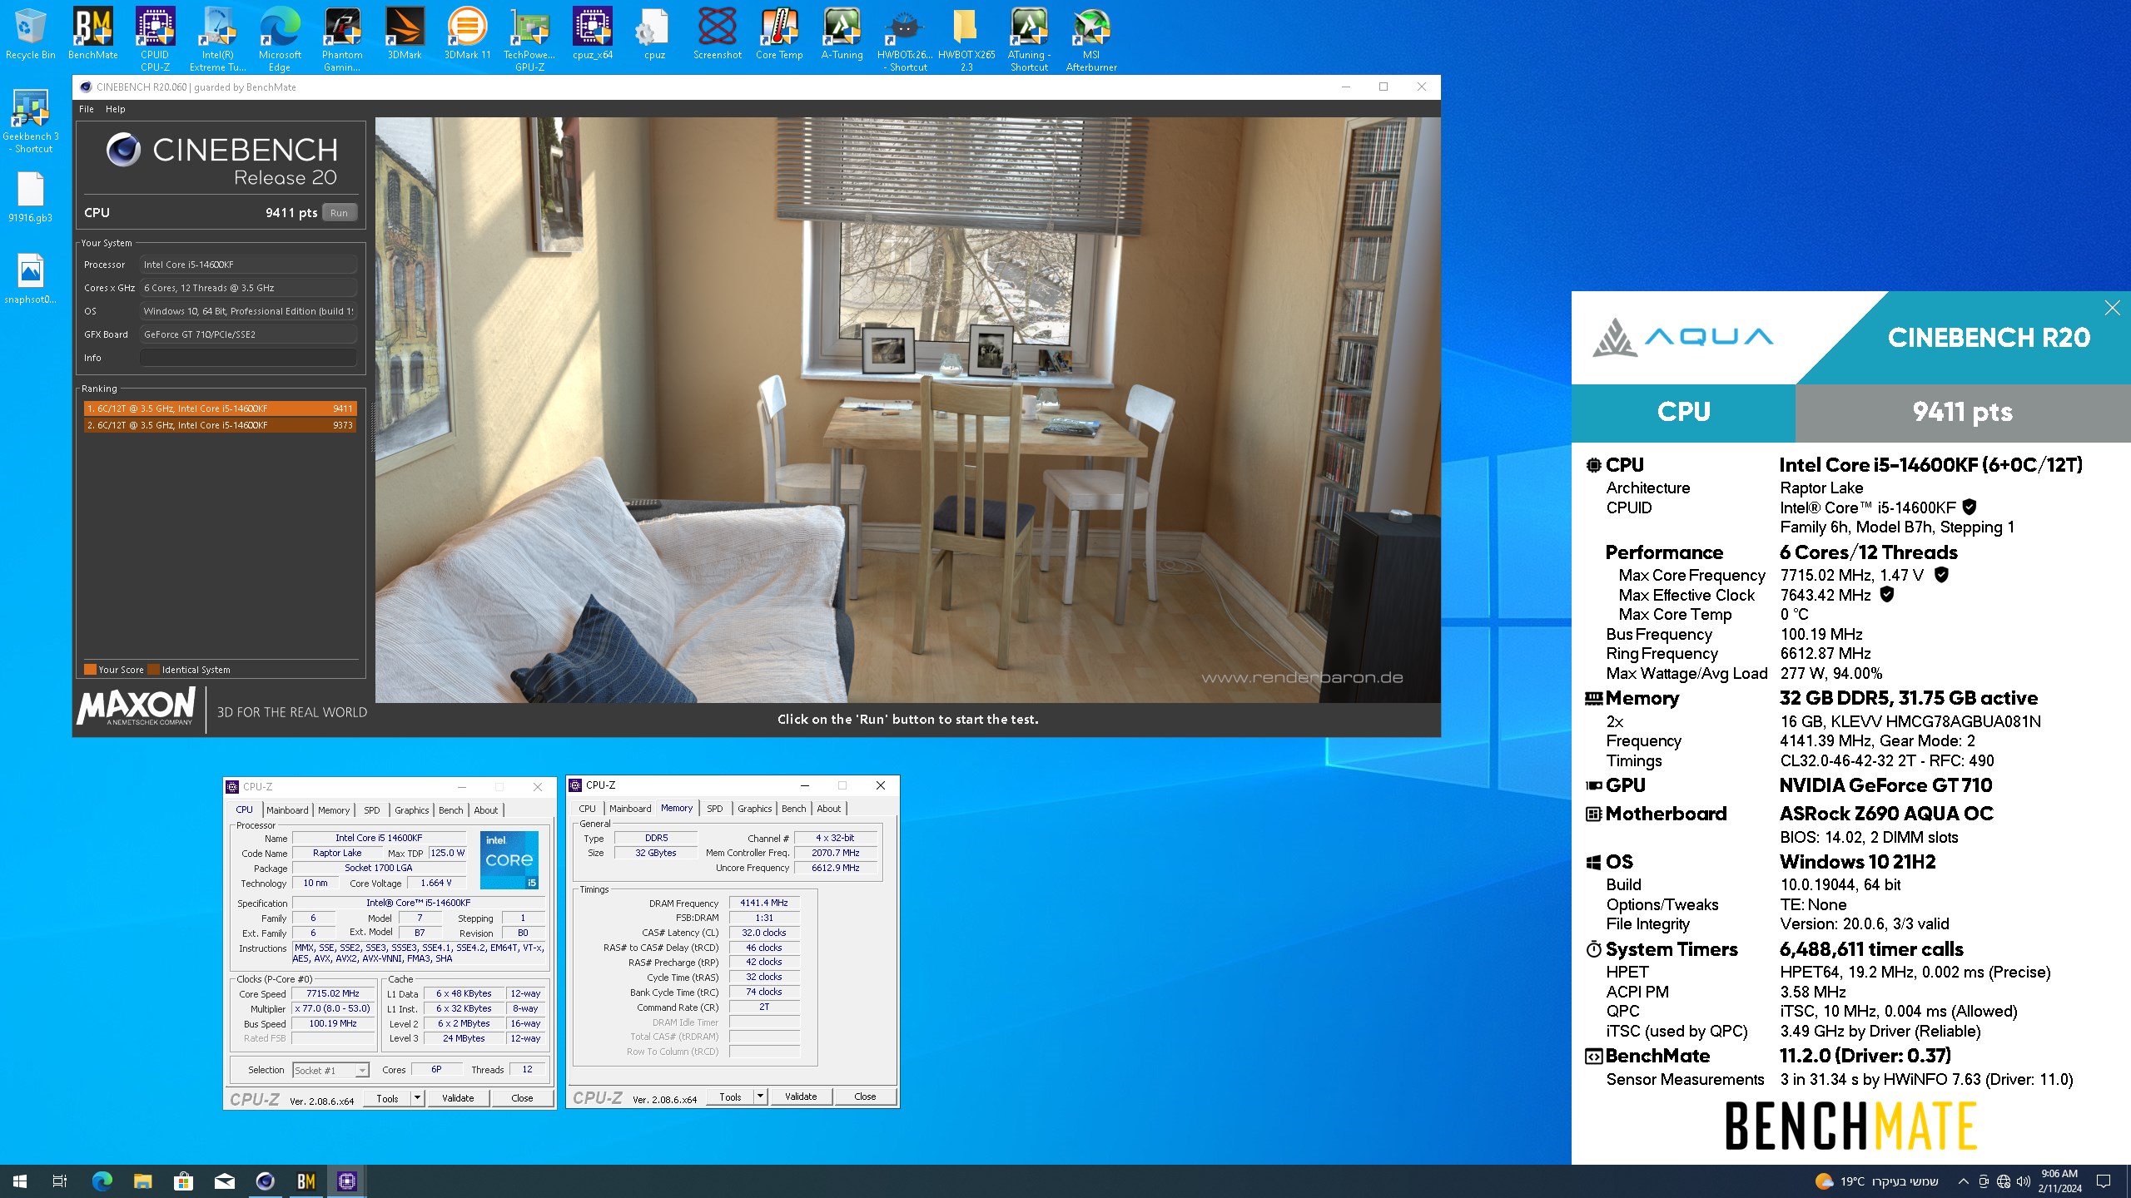Screen dimensions: 2131x1198
Task: Open the volume control tray icon
Action: (x=2024, y=1181)
